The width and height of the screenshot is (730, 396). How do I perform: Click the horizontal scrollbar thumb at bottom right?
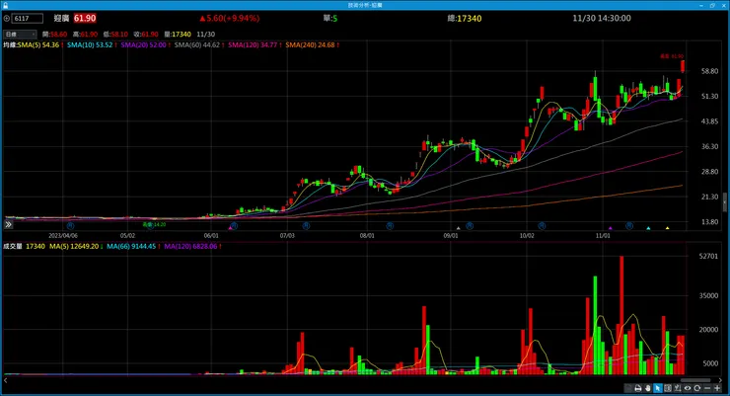(x=695, y=380)
